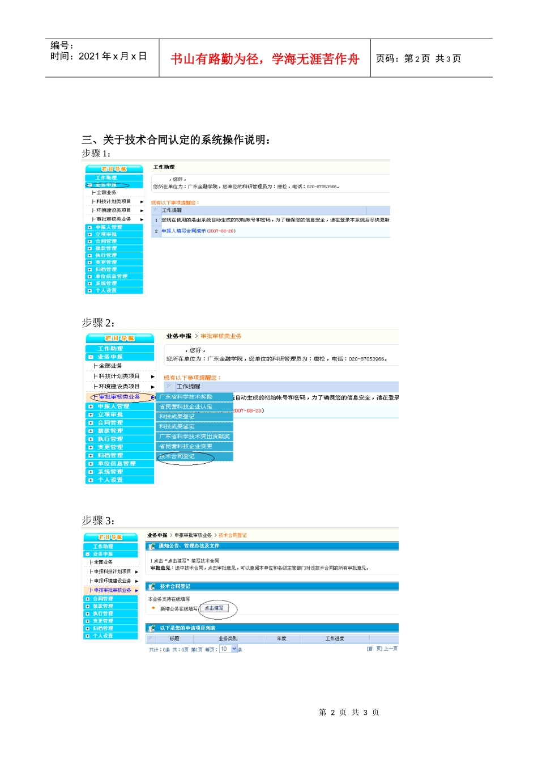Screen dimensions: 538x762
Task: Click the orange bullet before 新增业务在线填写
Action: click(153, 608)
